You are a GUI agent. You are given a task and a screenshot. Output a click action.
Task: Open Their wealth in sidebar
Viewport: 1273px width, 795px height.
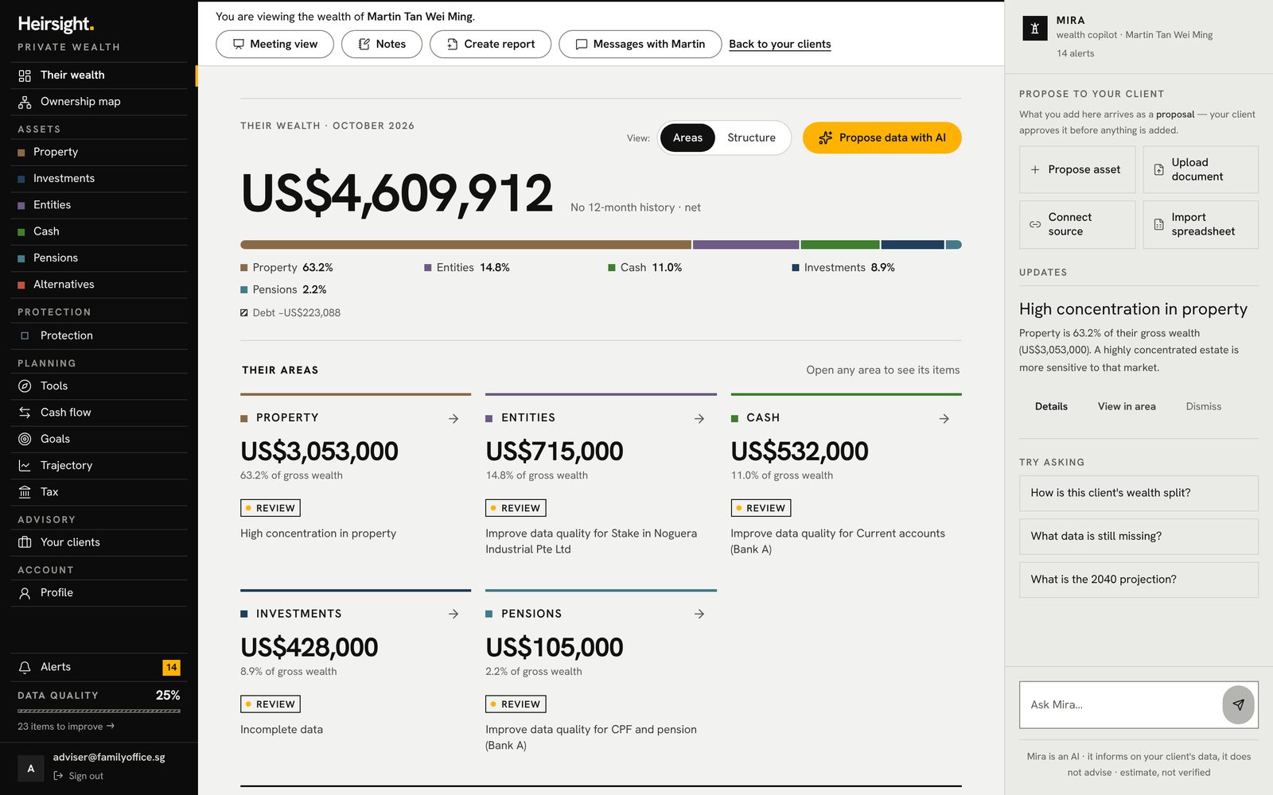(99, 75)
